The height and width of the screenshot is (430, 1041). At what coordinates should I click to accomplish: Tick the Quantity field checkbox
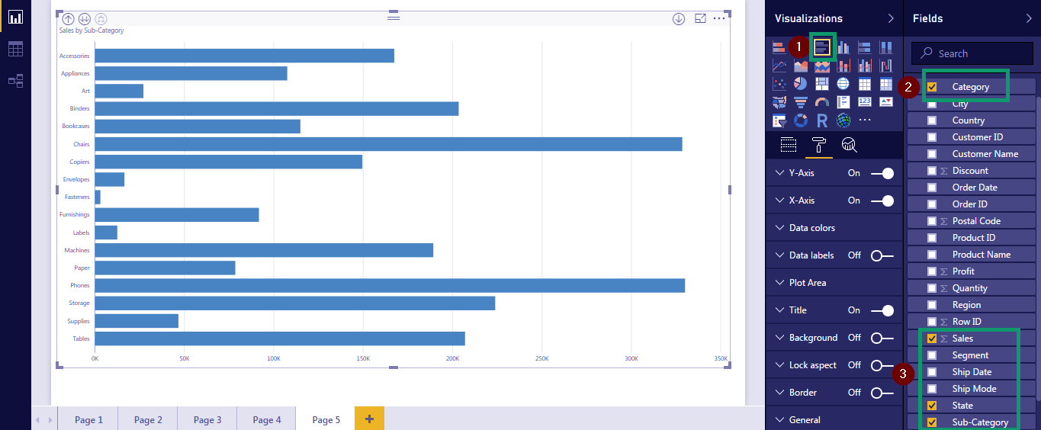[x=932, y=288]
